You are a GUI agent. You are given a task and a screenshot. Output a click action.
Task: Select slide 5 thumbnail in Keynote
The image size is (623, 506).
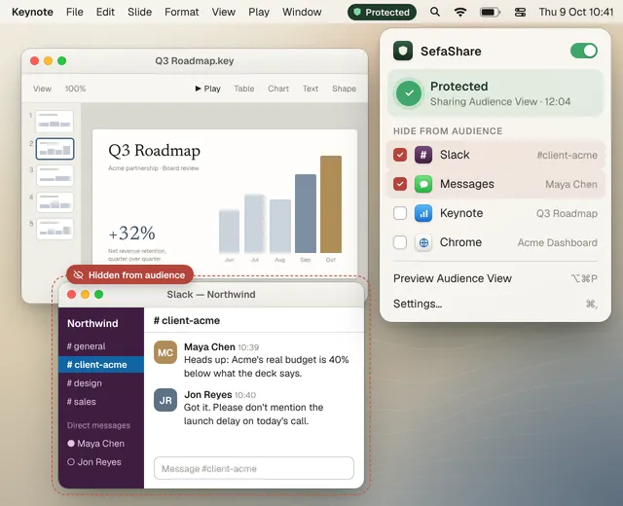pyautogui.click(x=55, y=229)
